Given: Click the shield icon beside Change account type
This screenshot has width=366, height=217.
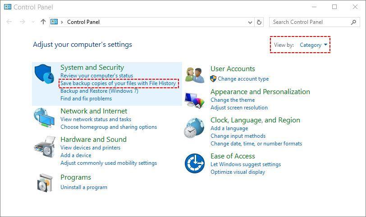Looking at the screenshot, I should (x=213, y=79).
